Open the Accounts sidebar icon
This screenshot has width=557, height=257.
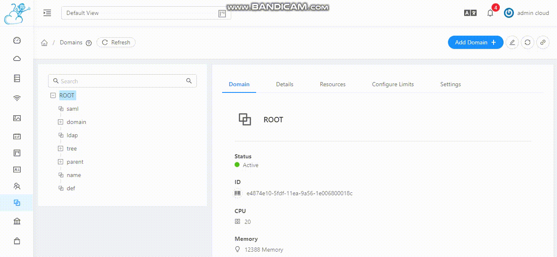click(17, 186)
